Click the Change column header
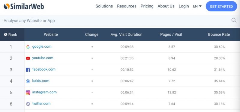240x112 pixels. [92, 34]
